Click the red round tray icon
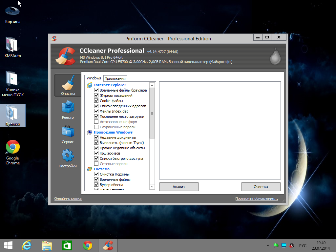Screen dimensions: 336x252 pos(292,245)
